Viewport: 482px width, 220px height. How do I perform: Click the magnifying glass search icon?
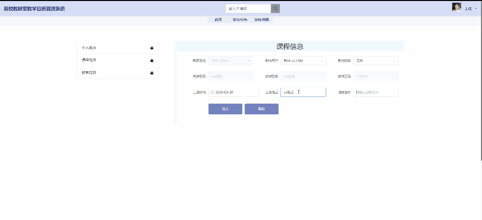275,8
